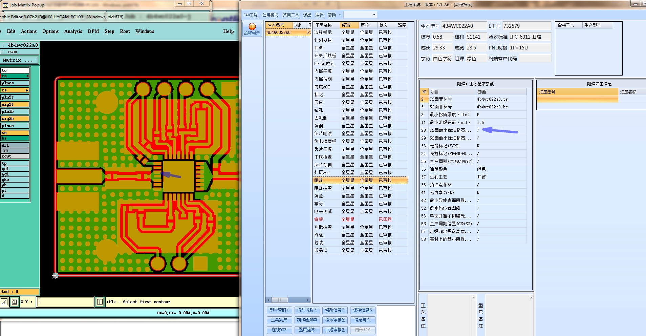646x336 pixels.
Task: Click the E工号 field showing 732579
Action: [x=526, y=26]
